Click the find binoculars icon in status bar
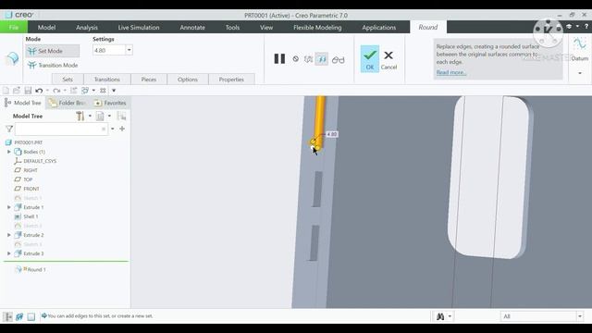This screenshot has width=592, height=333. coord(440,316)
